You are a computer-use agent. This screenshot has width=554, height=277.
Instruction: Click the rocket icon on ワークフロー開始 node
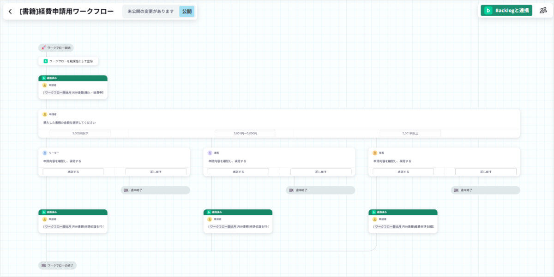pos(44,47)
